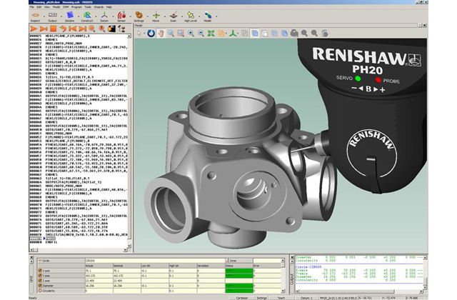Select the zoom window region tool
The image size is (457, 300).
click(x=181, y=34)
